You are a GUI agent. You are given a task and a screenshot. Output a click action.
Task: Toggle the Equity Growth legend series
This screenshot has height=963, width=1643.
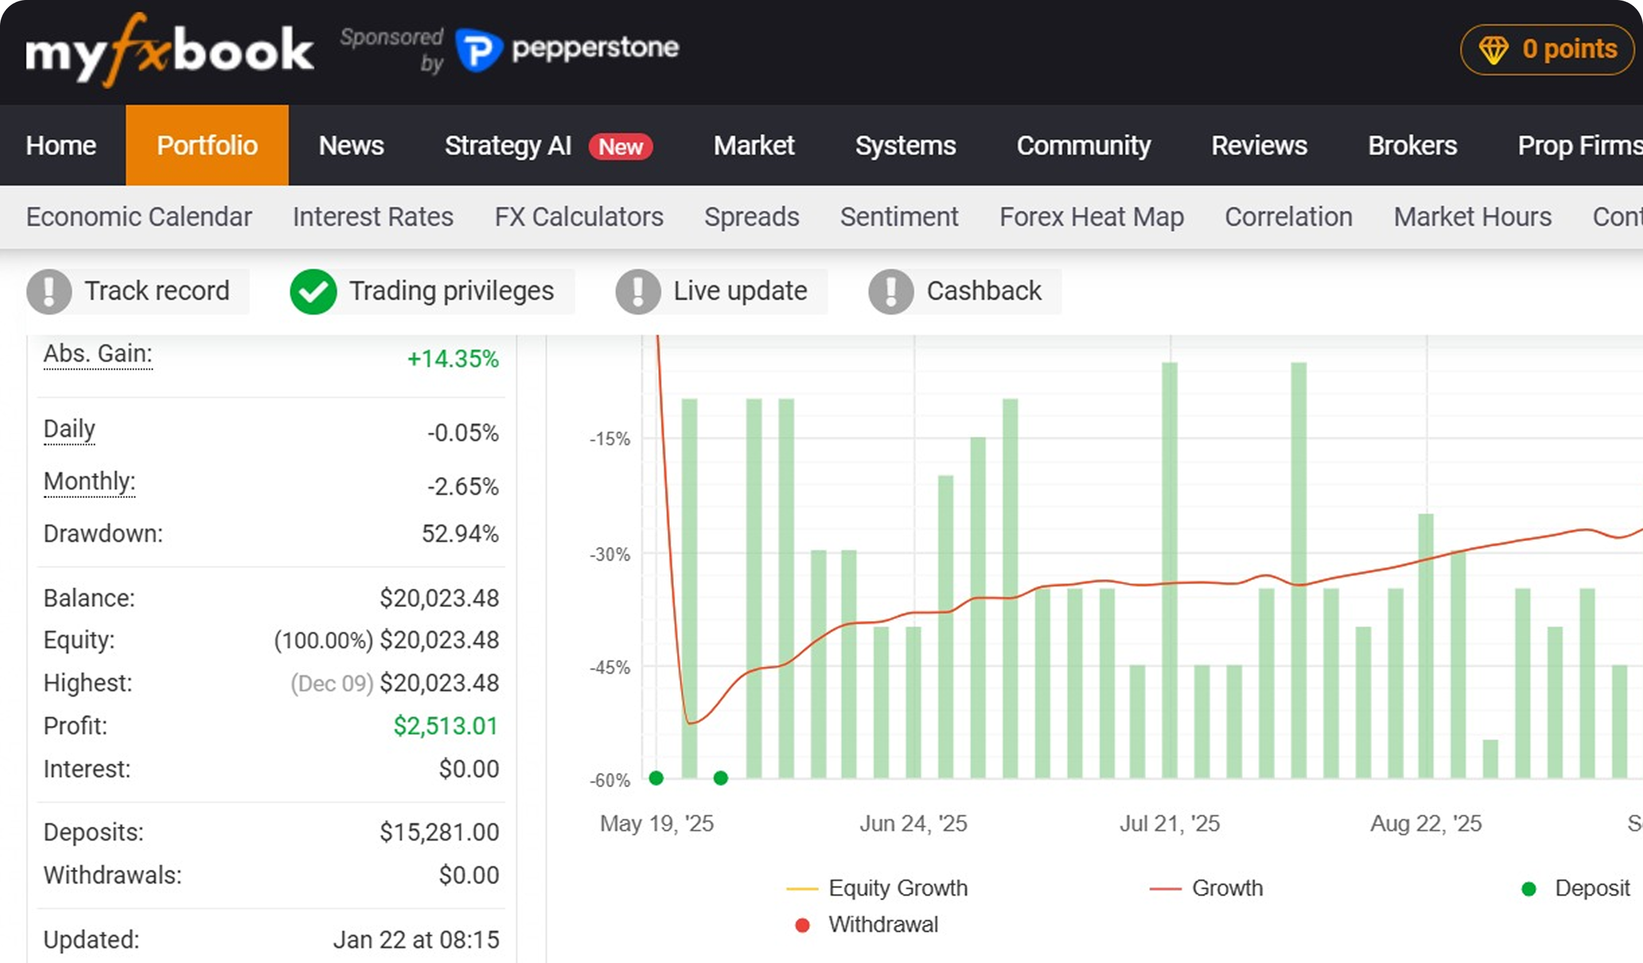[877, 888]
